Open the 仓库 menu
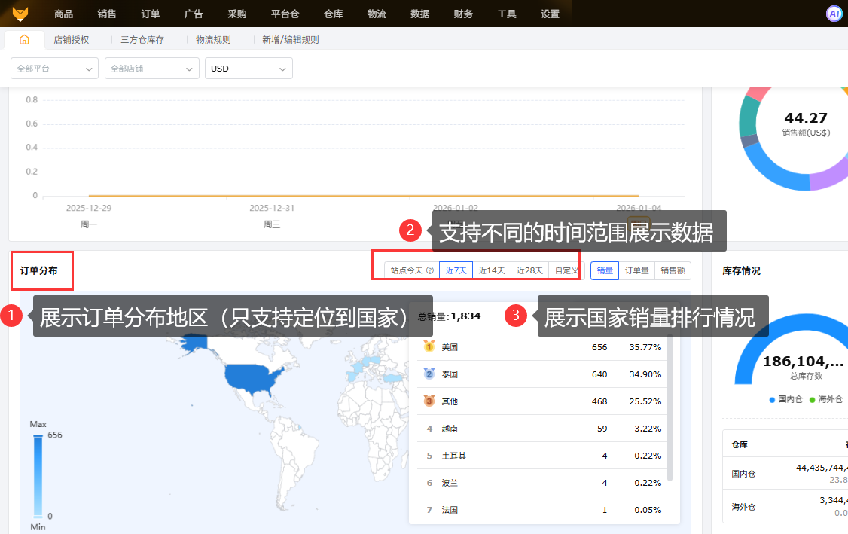The image size is (848, 534). 334,14
